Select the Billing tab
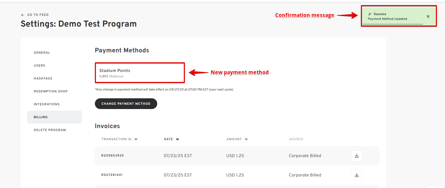445x188 pixels. click(41, 117)
